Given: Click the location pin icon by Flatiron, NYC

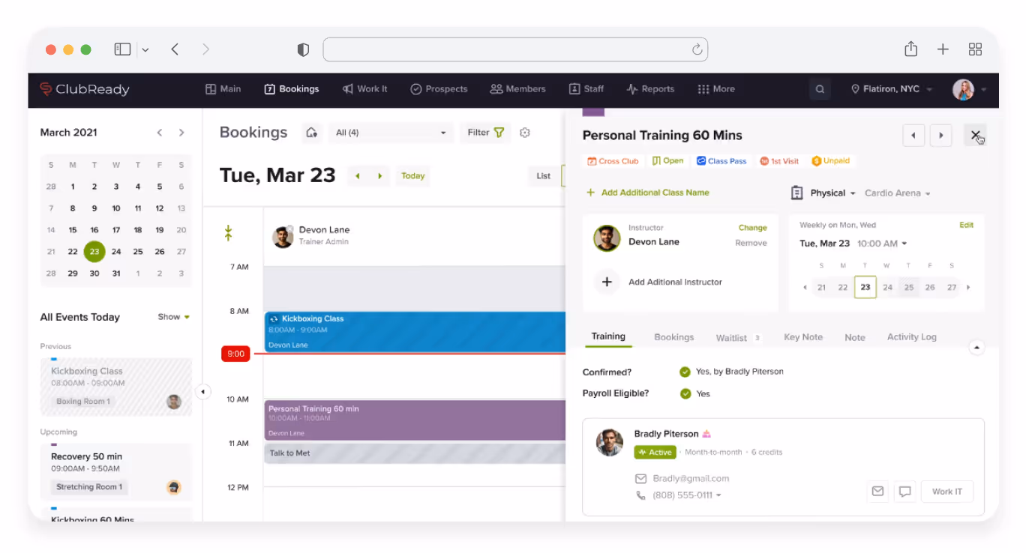Looking at the screenshot, I should click(x=855, y=89).
